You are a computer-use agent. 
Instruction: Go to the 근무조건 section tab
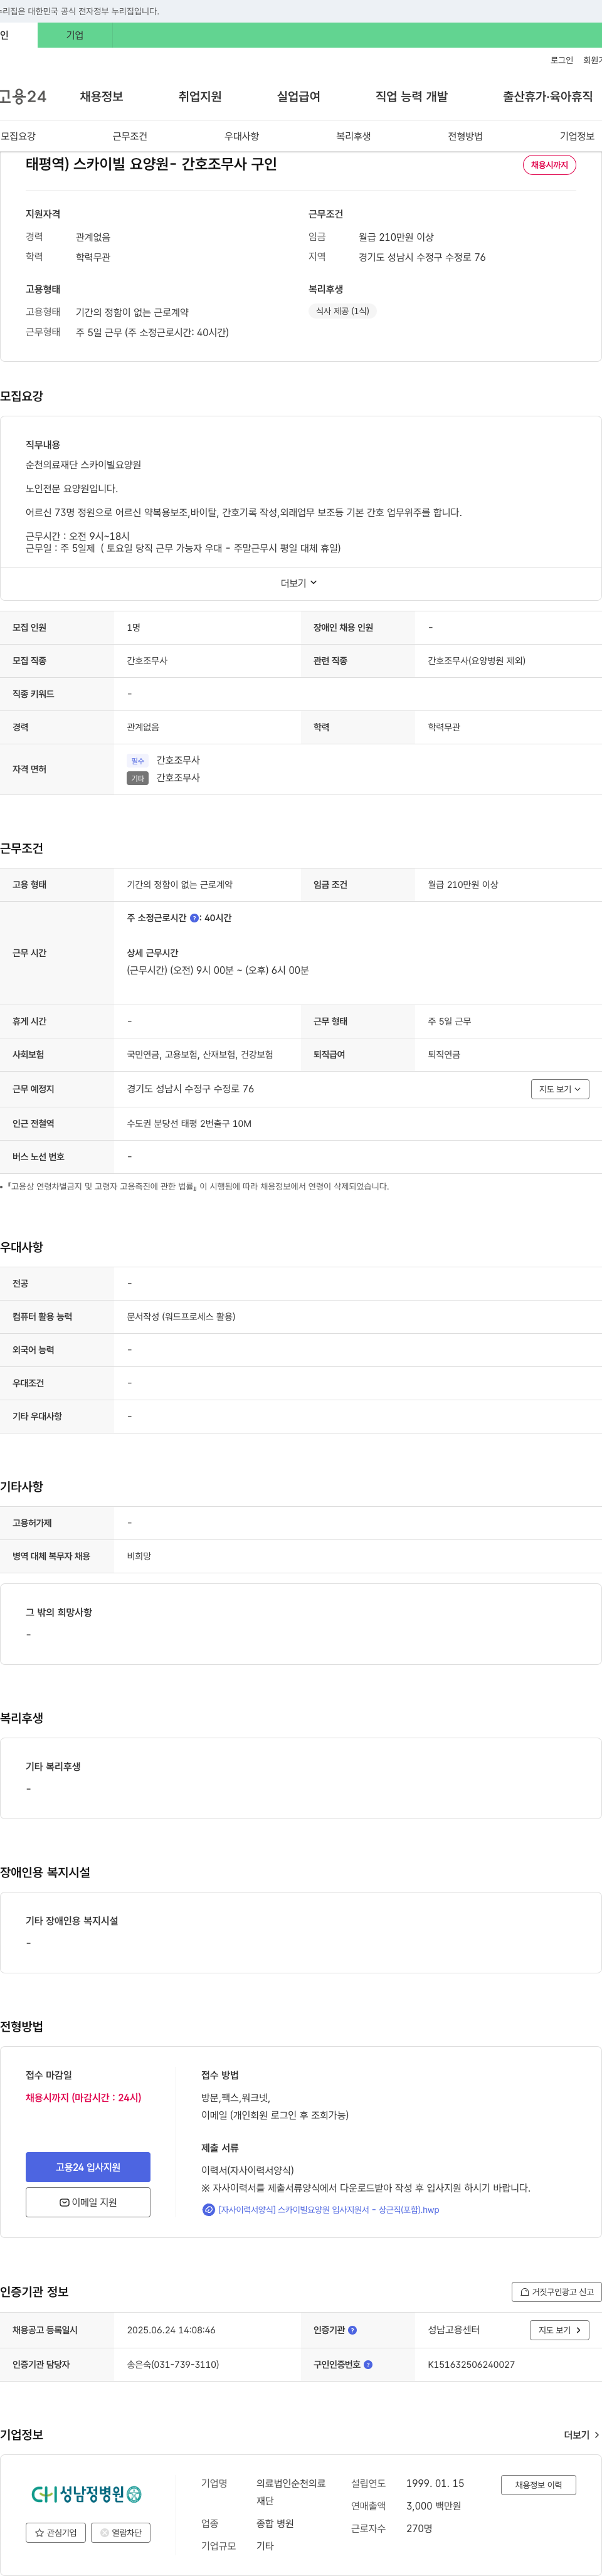[x=130, y=136]
